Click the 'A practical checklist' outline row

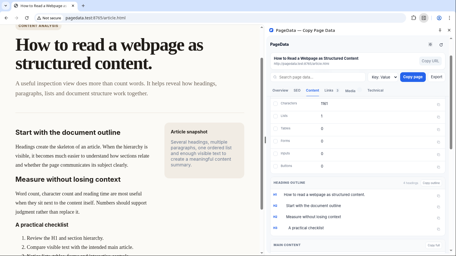pyautogui.click(x=357, y=228)
